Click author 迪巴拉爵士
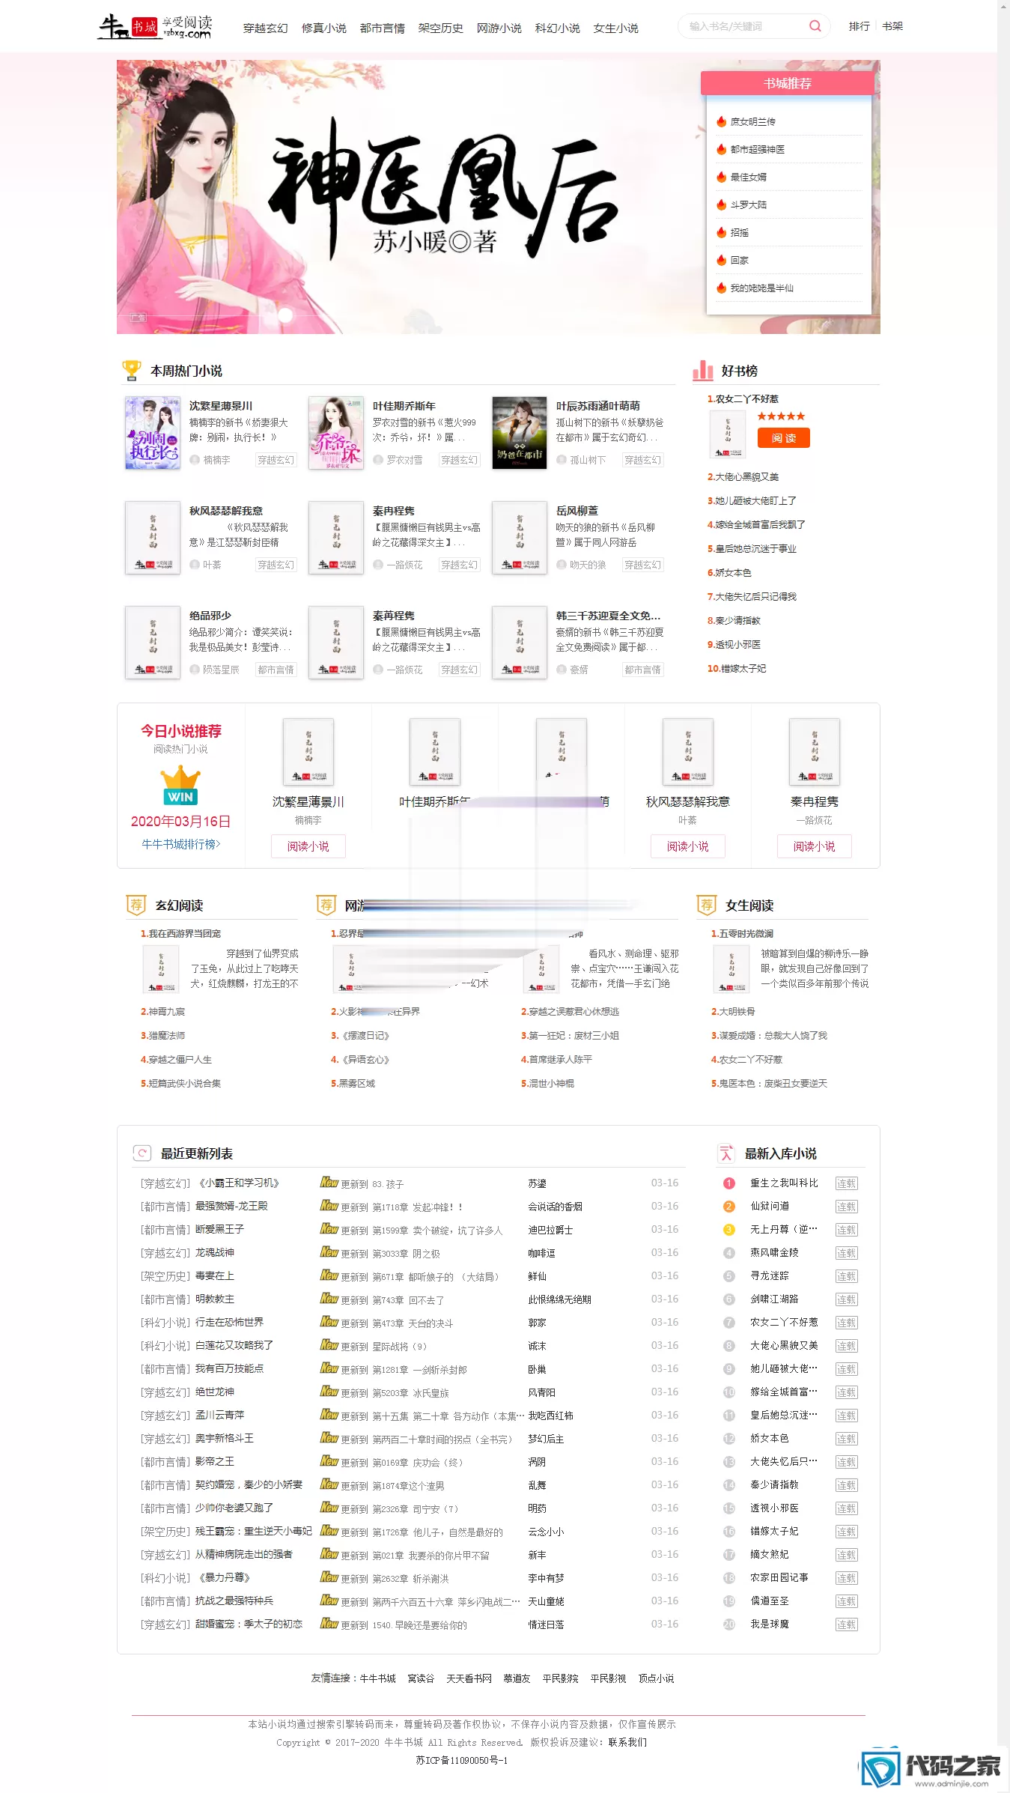This screenshot has width=1010, height=1793. coord(550,1230)
